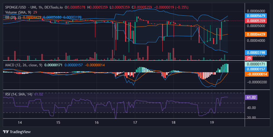Click the 0.00006000 price axis tick
This screenshot has width=273, height=137.
(x=256, y=11)
